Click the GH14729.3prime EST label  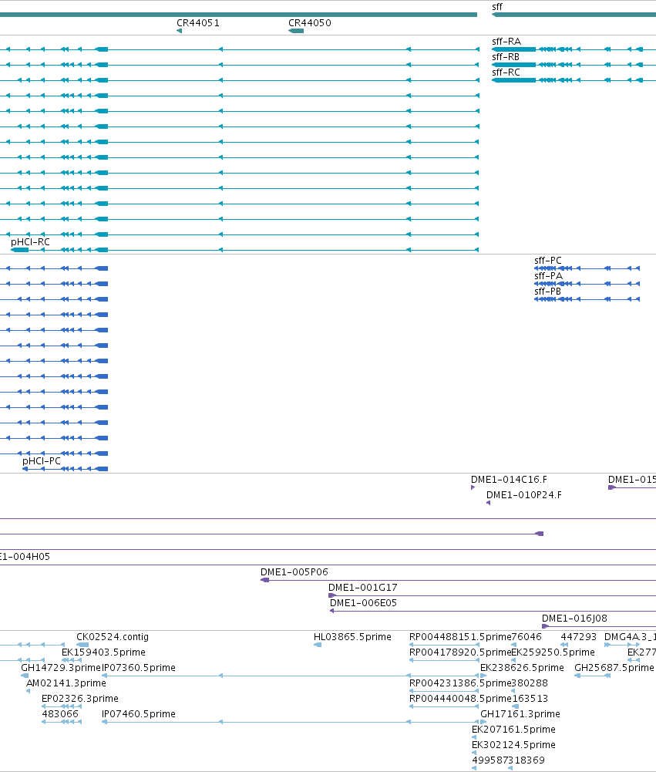pyautogui.click(x=61, y=668)
